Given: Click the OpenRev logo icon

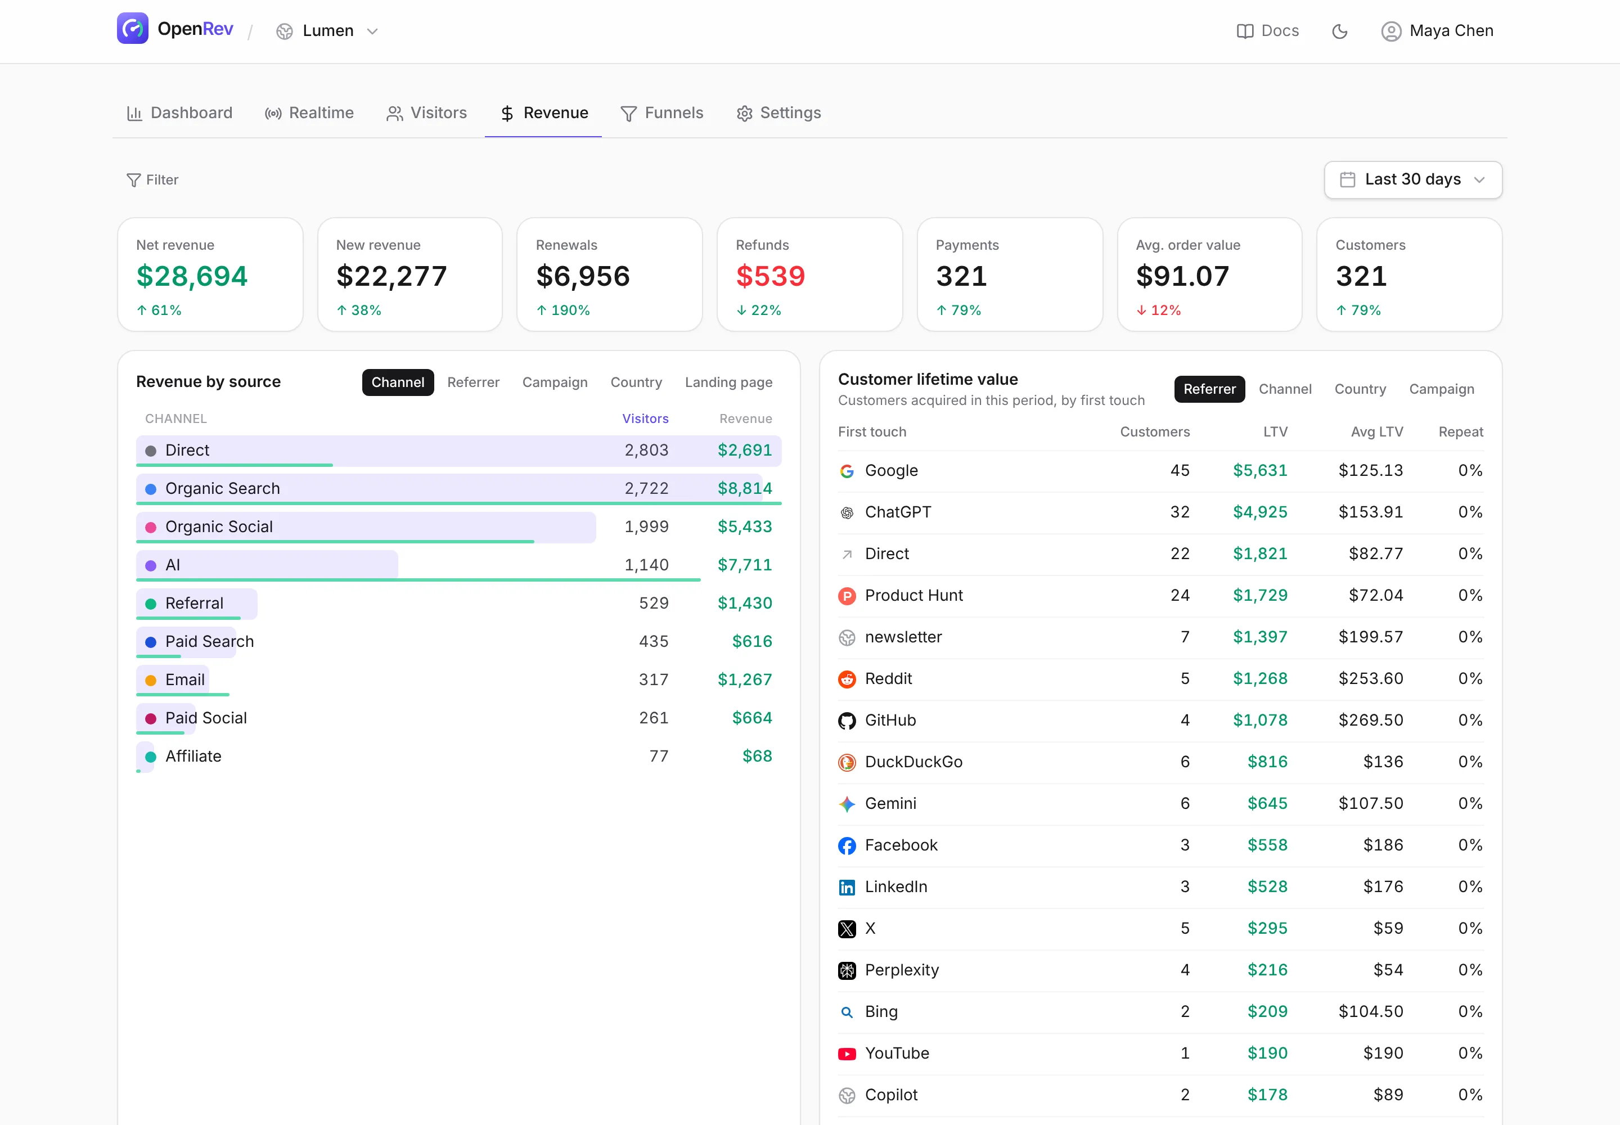Looking at the screenshot, I should [x=133, y=29].
